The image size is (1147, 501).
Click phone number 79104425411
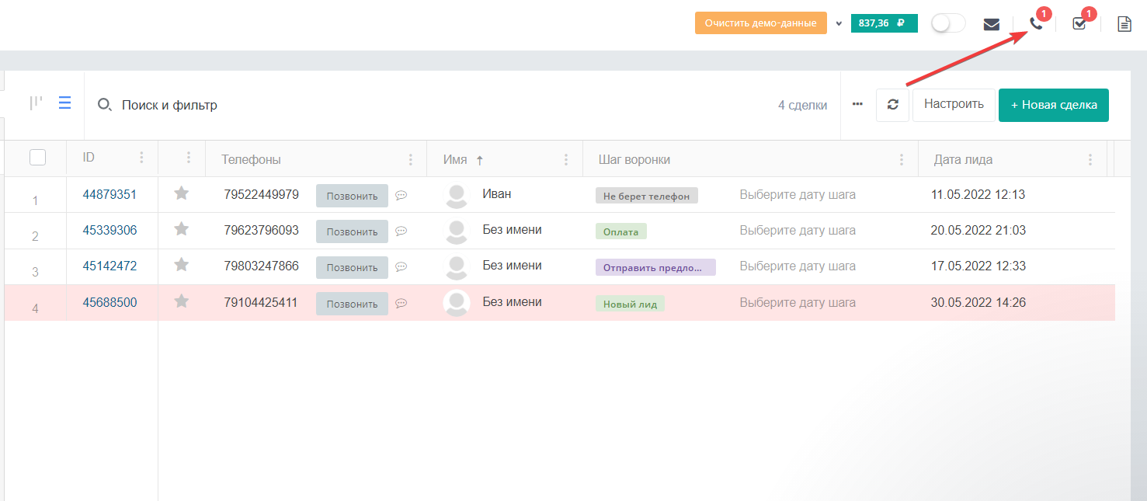[261, 302]
